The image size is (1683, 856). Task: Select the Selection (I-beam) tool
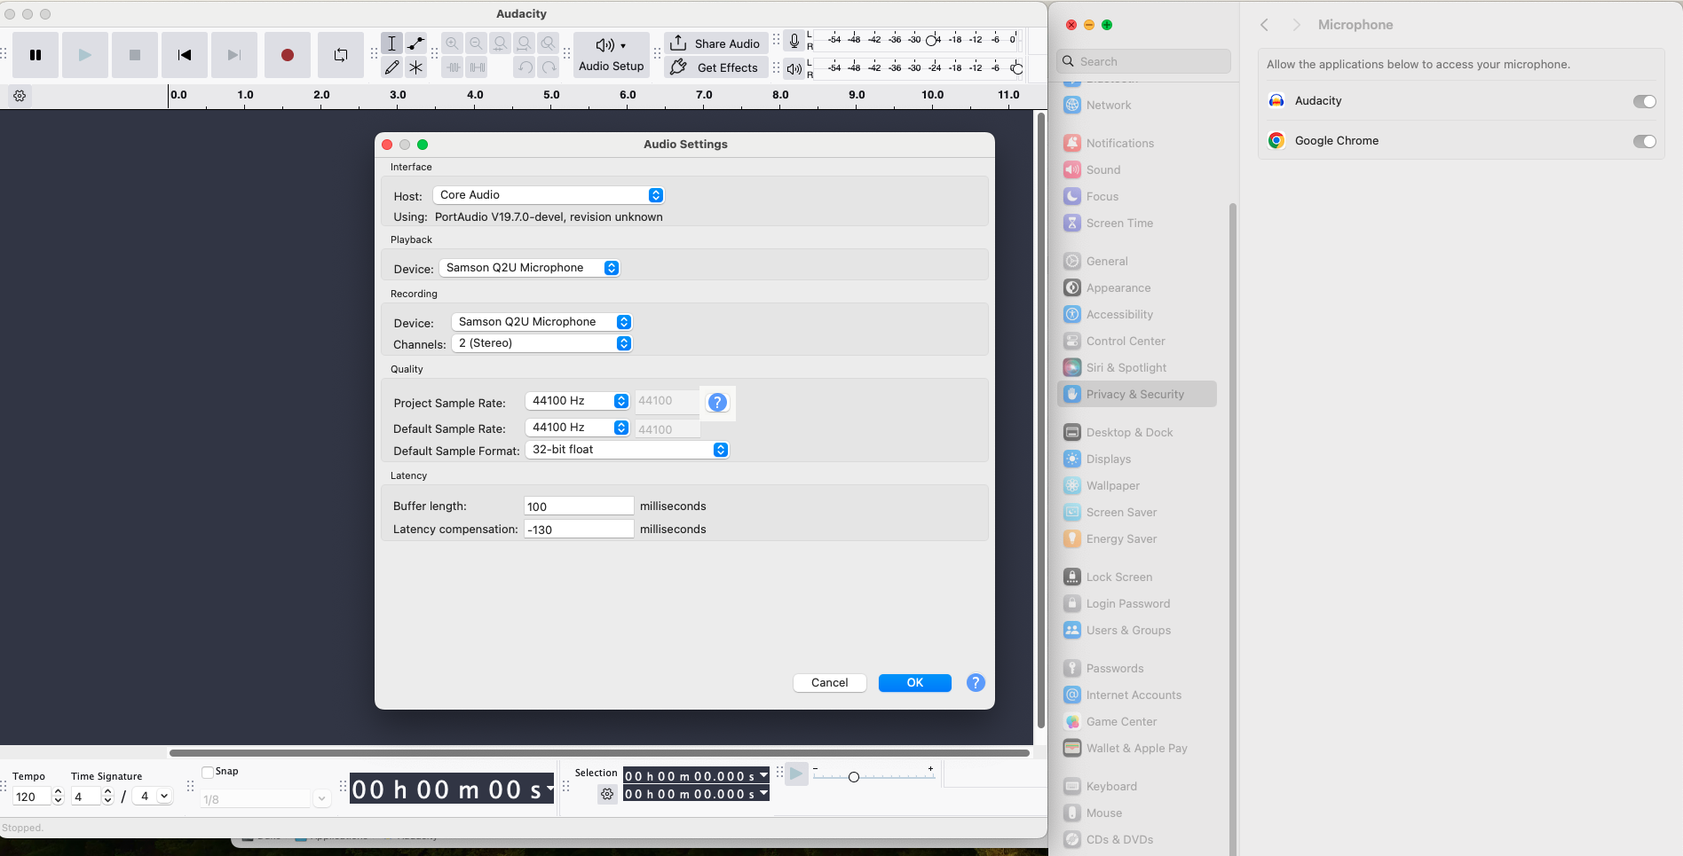(x=391, y=43)
